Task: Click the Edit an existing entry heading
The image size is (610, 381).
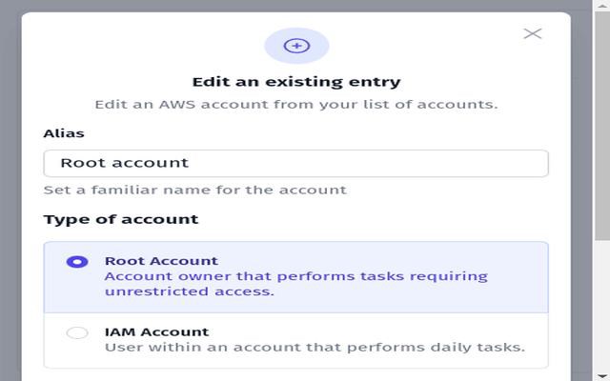Action: point(296,82)
